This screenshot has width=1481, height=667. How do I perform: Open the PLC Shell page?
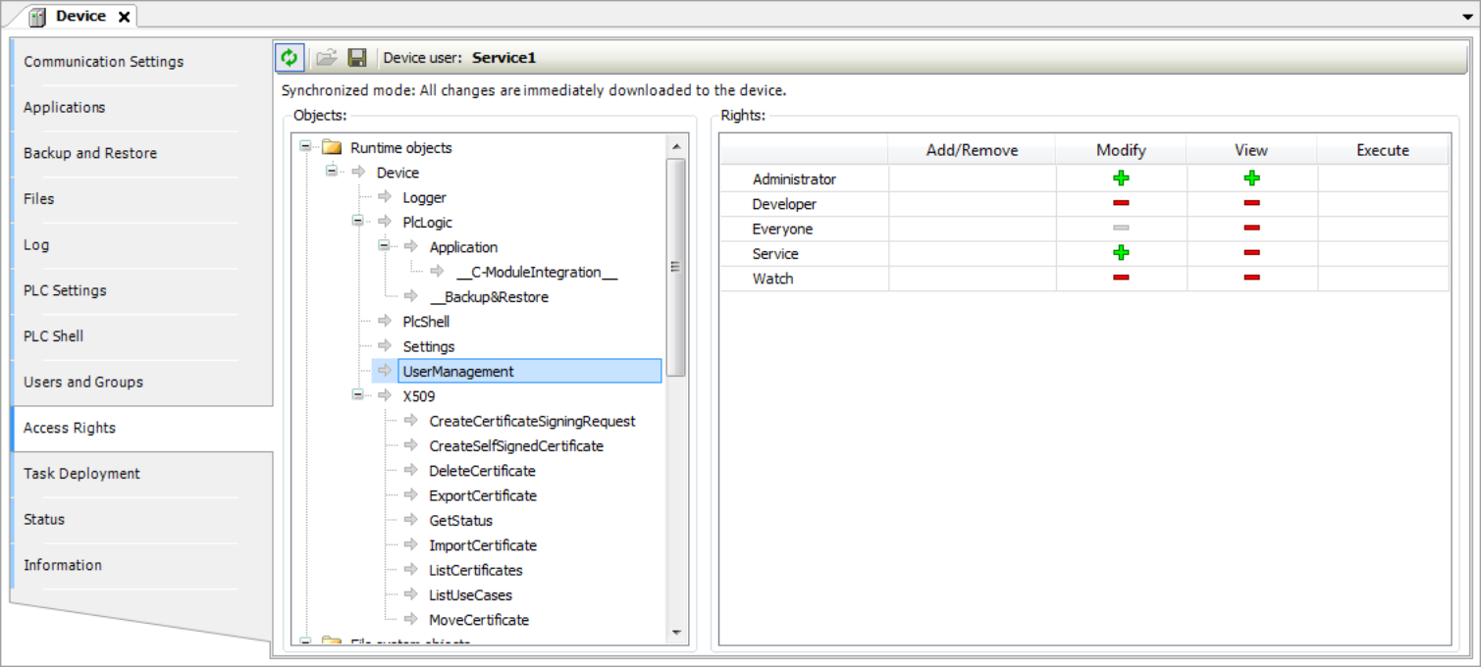pyautogui.click(x=54, y=335)
